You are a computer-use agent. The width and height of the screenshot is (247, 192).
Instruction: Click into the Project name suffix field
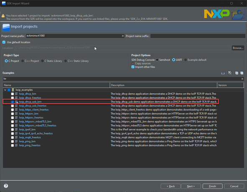click(198, 36)
